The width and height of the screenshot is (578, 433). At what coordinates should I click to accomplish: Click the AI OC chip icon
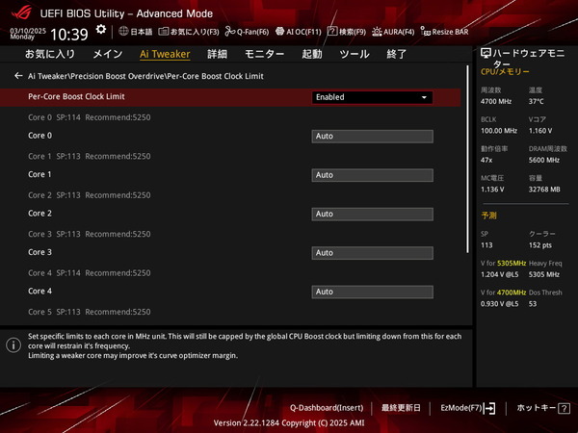[279, 32]
